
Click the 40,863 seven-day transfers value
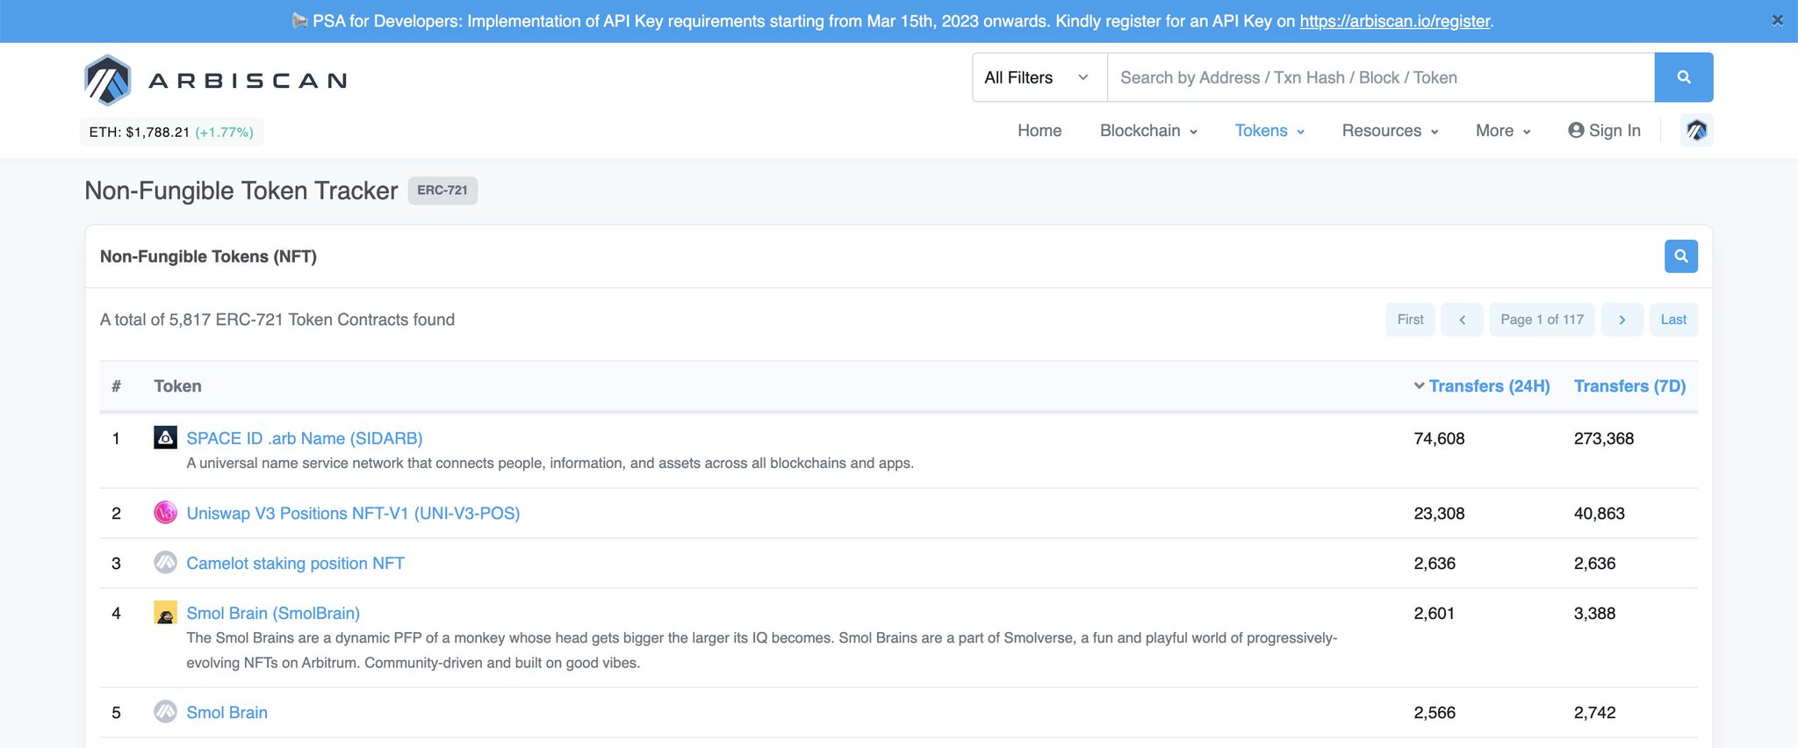tap(1600, 513)
